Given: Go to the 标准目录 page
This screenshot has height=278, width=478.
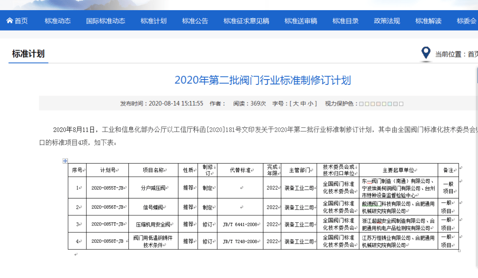Looking at the screenshot, I should click(x=345, y=21).
